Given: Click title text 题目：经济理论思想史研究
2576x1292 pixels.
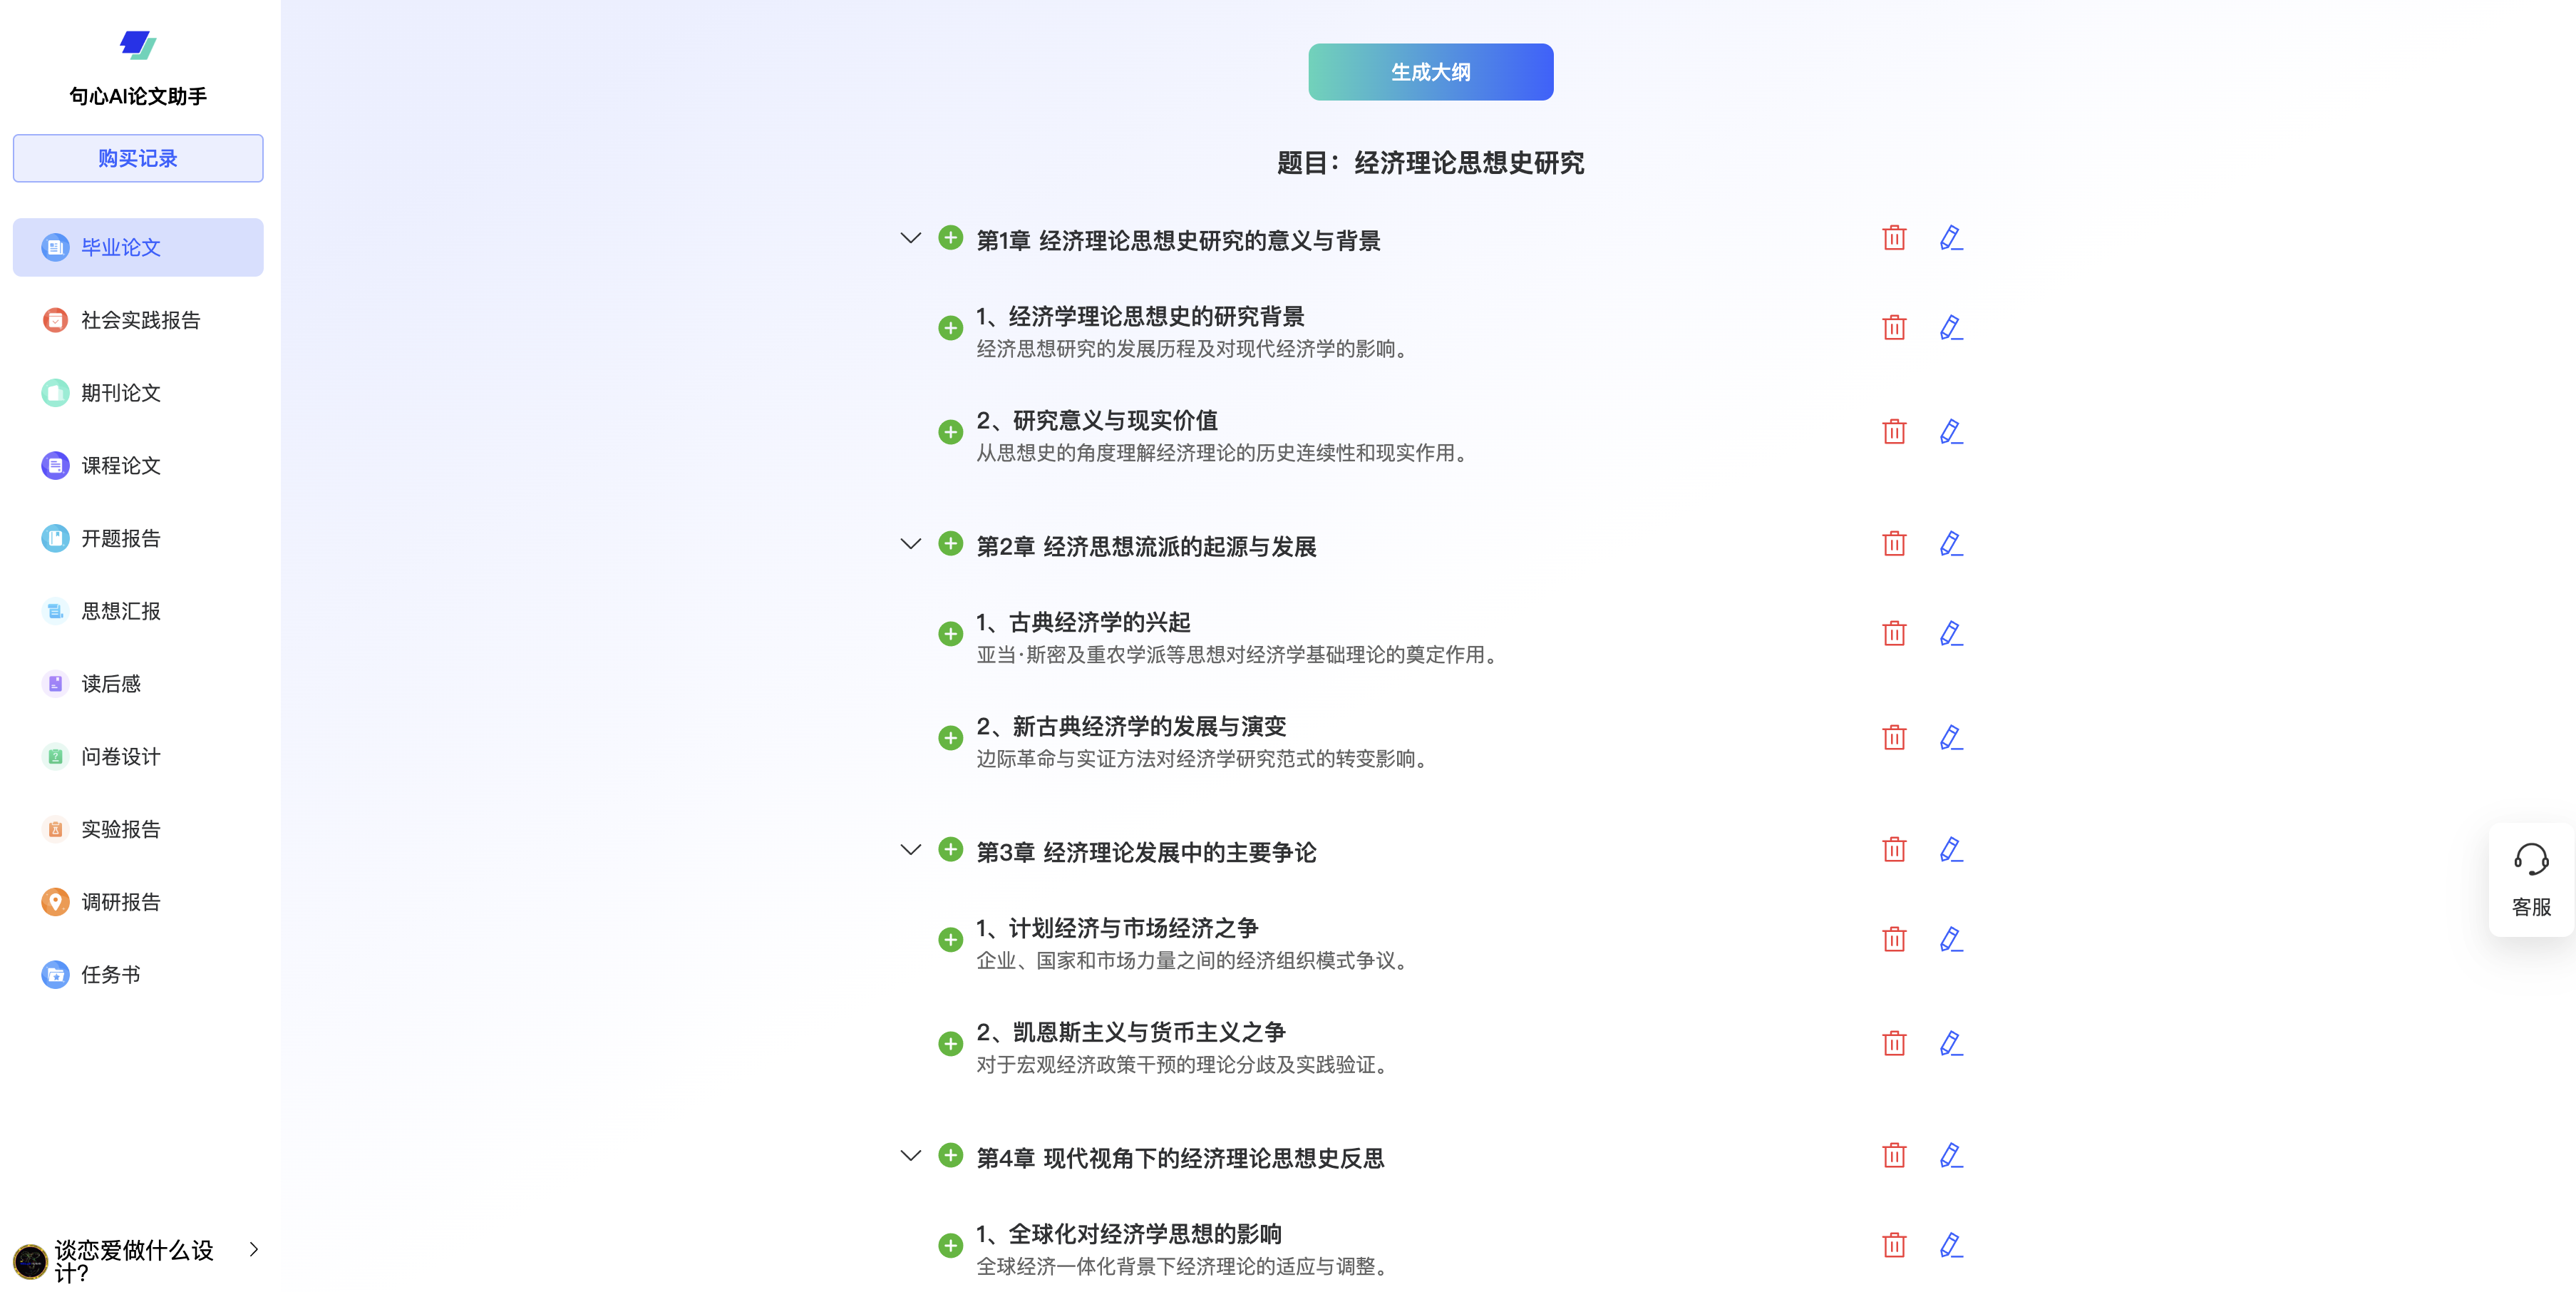Looking at the screenshot, I should (x=1430, y=163).
